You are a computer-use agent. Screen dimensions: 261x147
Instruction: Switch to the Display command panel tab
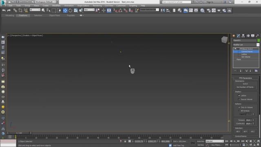point(253,36)
